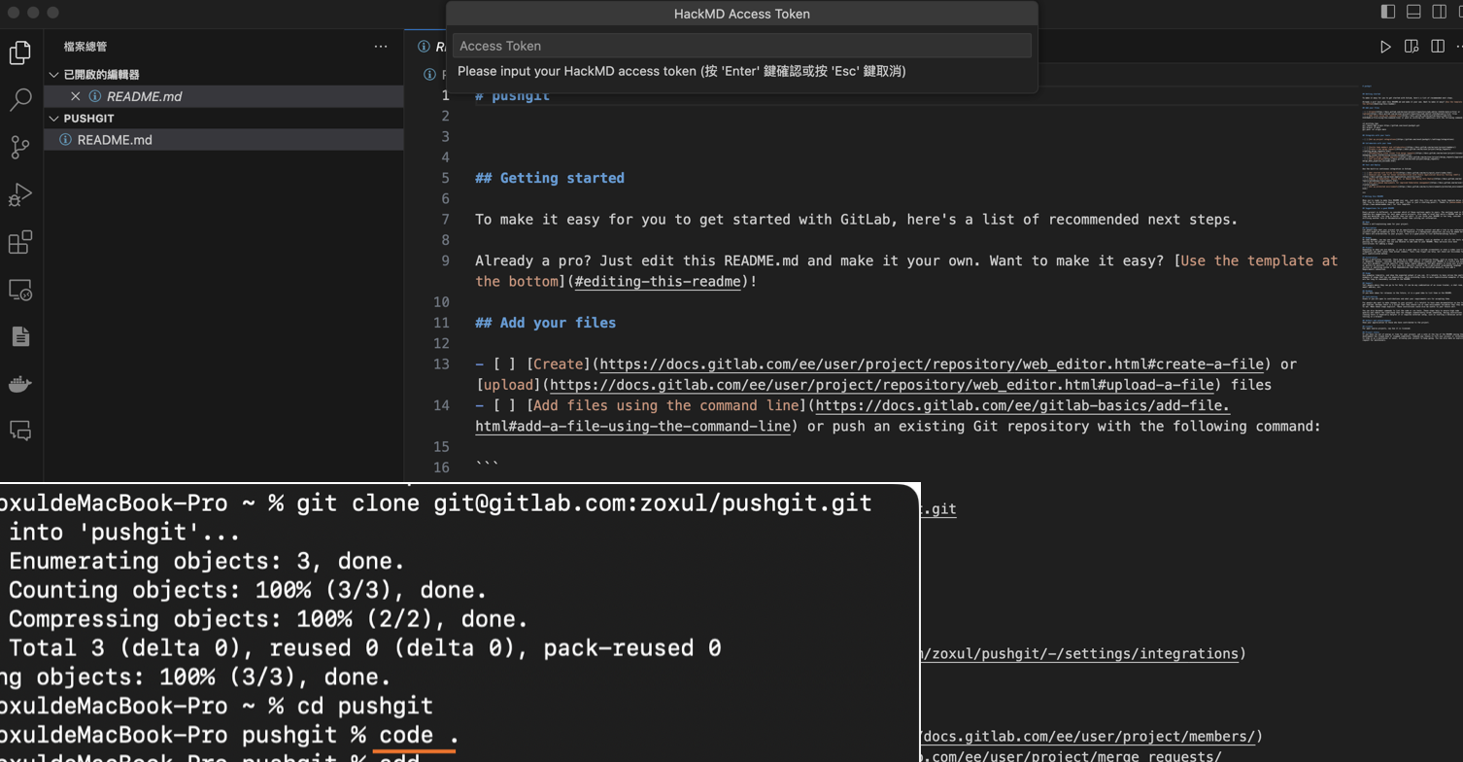Image resolution: width=1463 pixels, height=762 pixels.
Task: Click the minimap to jump in document
Action: tap(1409, 243)
